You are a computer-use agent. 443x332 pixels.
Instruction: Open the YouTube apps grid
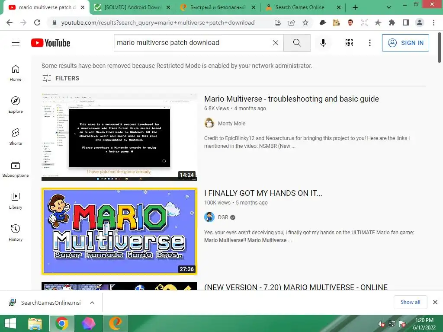coord(349,43)
